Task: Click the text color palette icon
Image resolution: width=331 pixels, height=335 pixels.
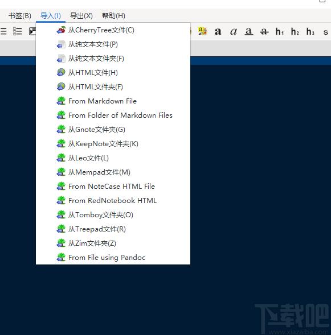Action: [x=202, y=31]
